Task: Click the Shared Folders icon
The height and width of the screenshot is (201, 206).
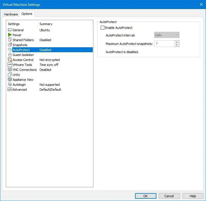Action: coord(10,40)
